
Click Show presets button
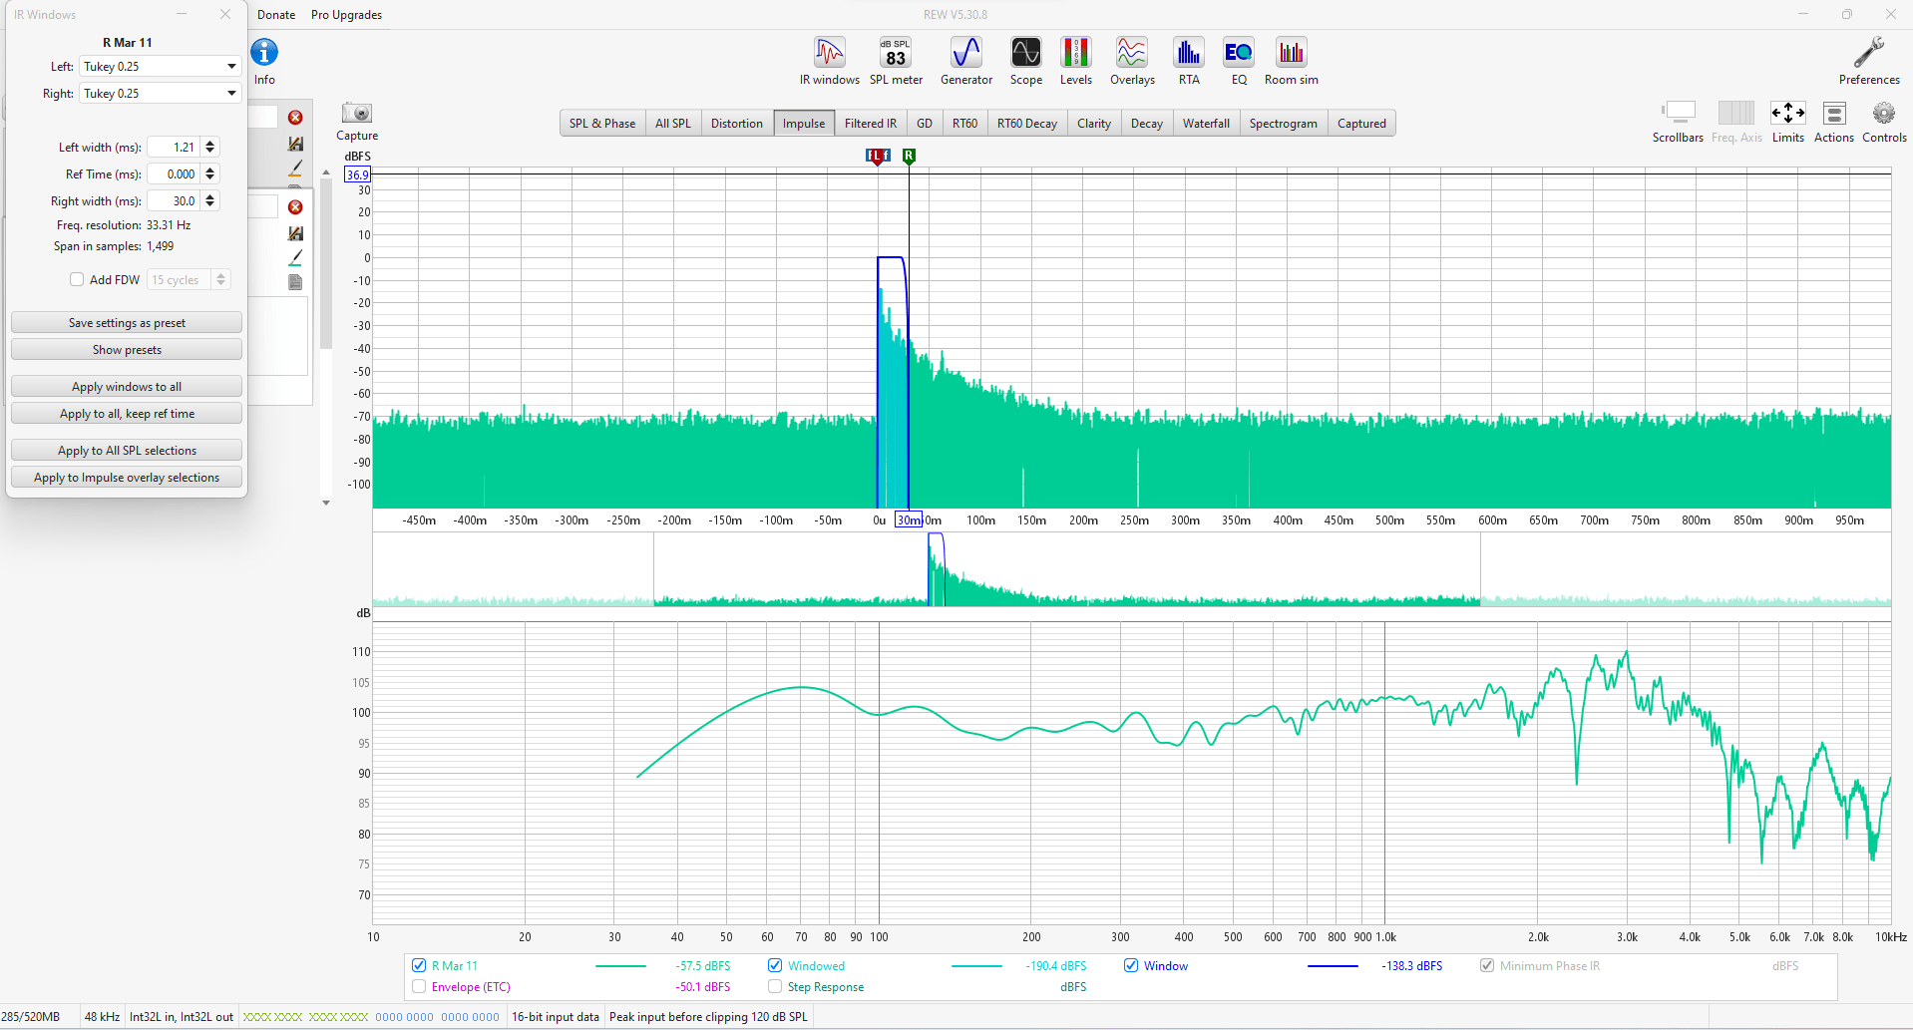tap(127, 350)
